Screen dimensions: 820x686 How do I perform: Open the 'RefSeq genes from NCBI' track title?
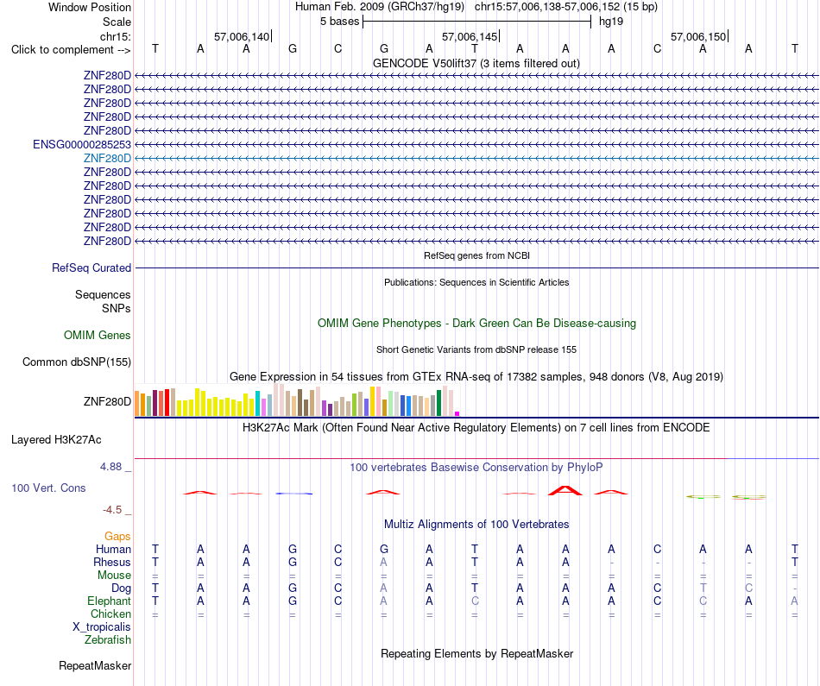[476, 255]
